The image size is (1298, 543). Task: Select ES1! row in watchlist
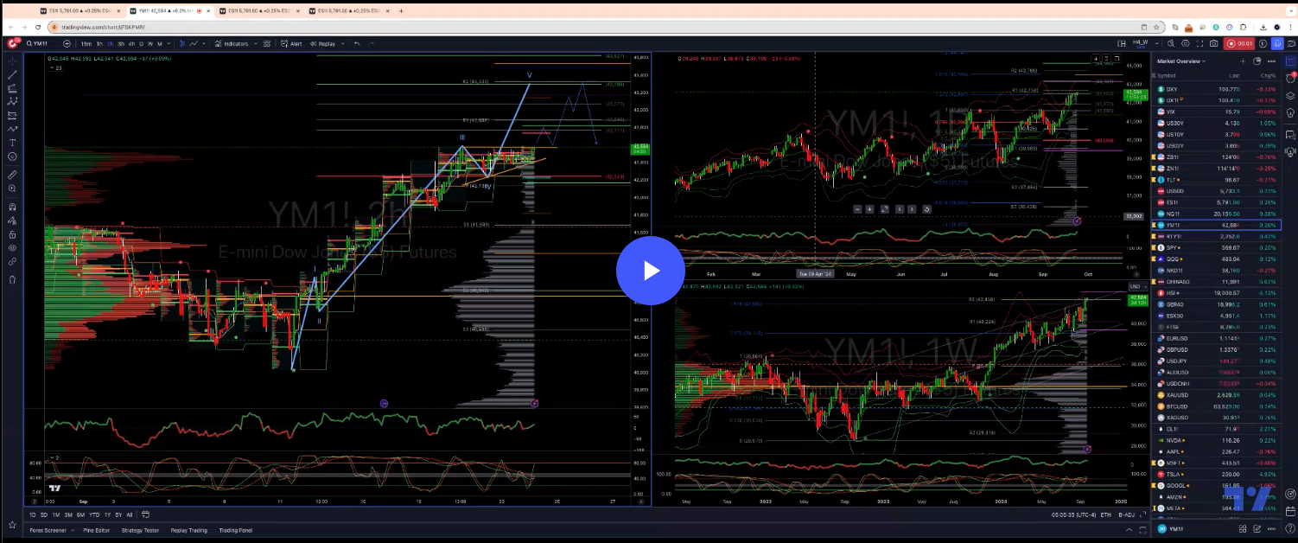(1218, 201)
